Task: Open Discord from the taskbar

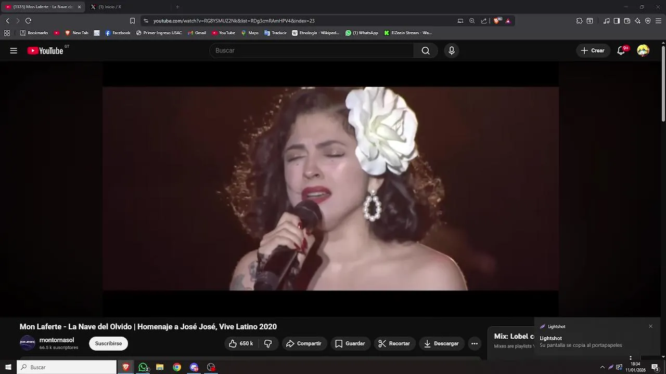Action: pyautogui.click(x=194, y=367)
